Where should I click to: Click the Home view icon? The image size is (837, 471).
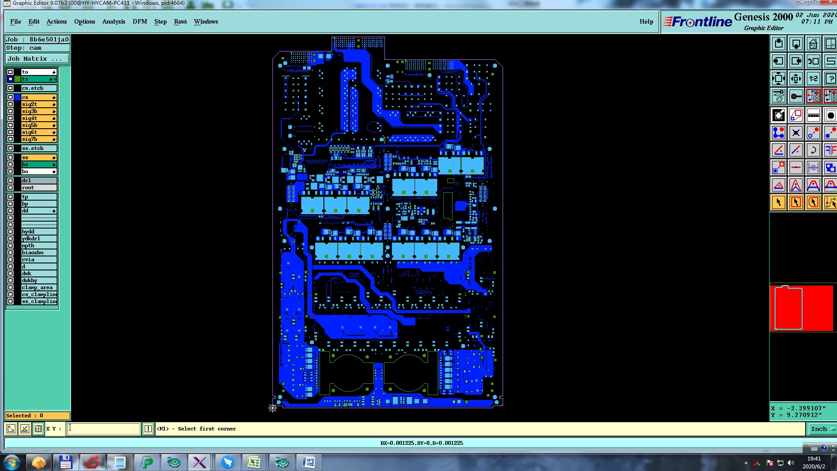(813, 44)
